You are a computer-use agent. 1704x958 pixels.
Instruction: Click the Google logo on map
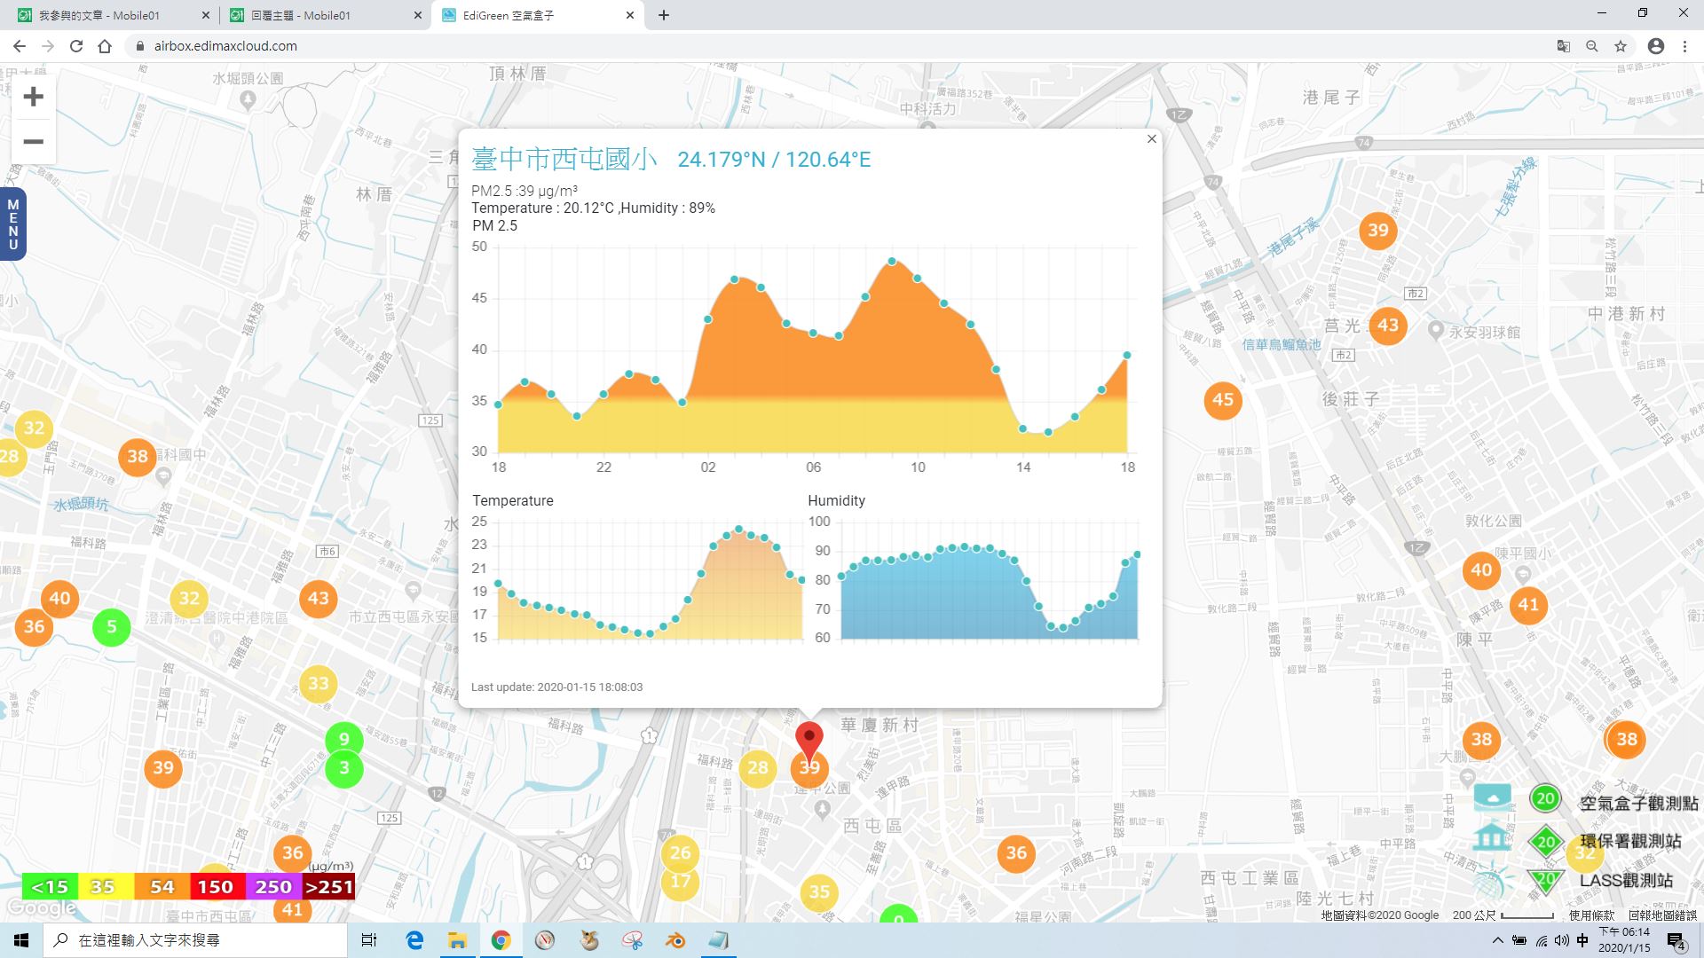coord(42,908)
